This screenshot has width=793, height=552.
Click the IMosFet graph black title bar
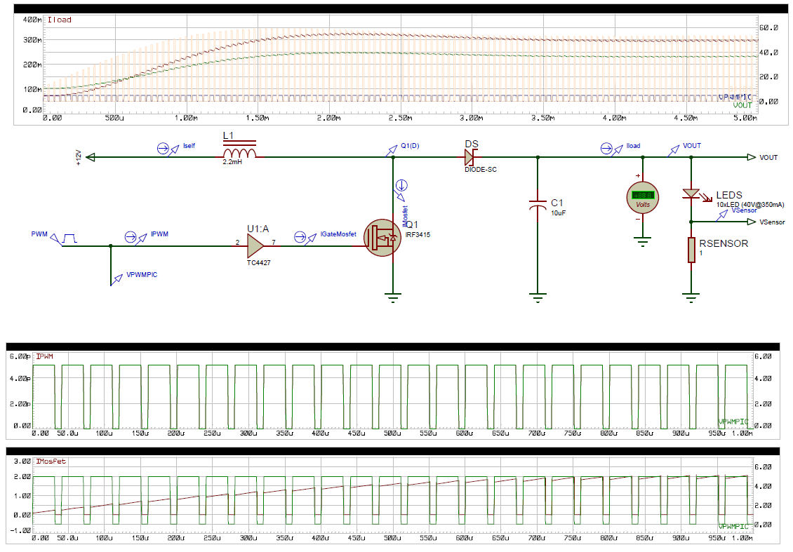393,452
